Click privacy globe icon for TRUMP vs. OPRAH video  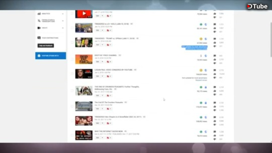[x=206, y=39]
